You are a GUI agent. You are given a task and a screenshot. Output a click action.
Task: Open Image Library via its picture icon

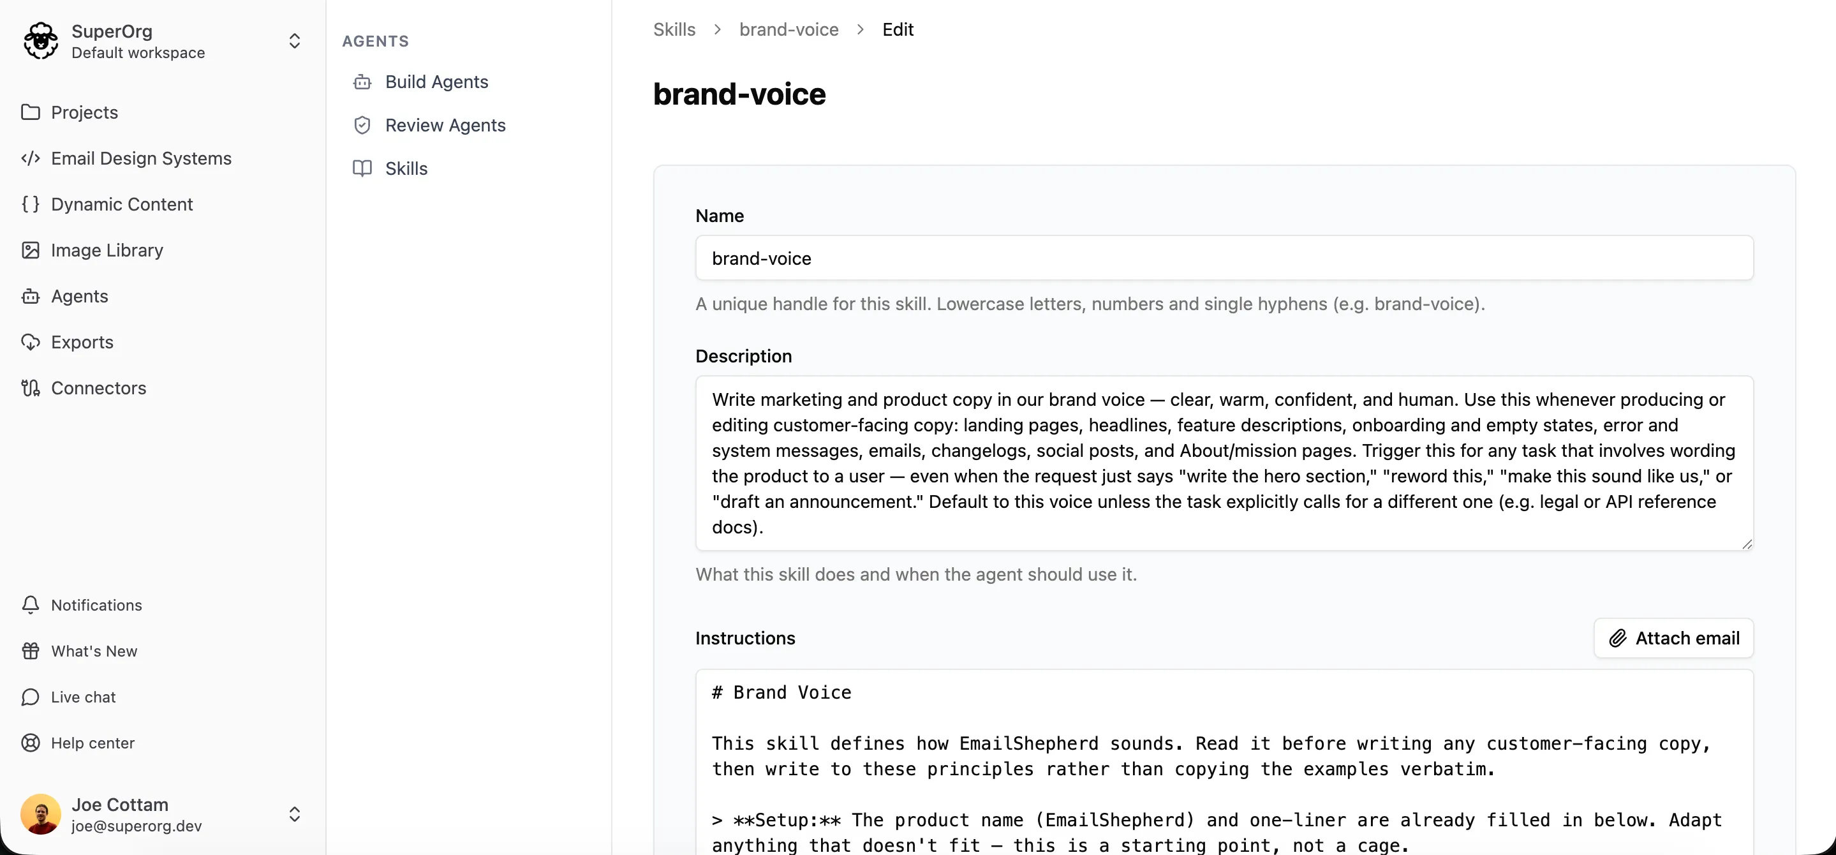pyautogui.click(x=31, y=250)
